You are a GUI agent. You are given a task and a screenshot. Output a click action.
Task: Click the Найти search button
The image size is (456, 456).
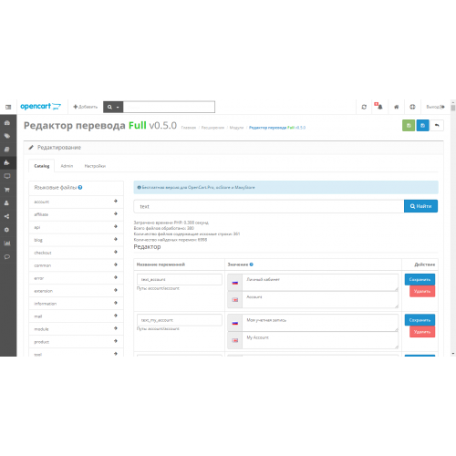tap(420, 206)
